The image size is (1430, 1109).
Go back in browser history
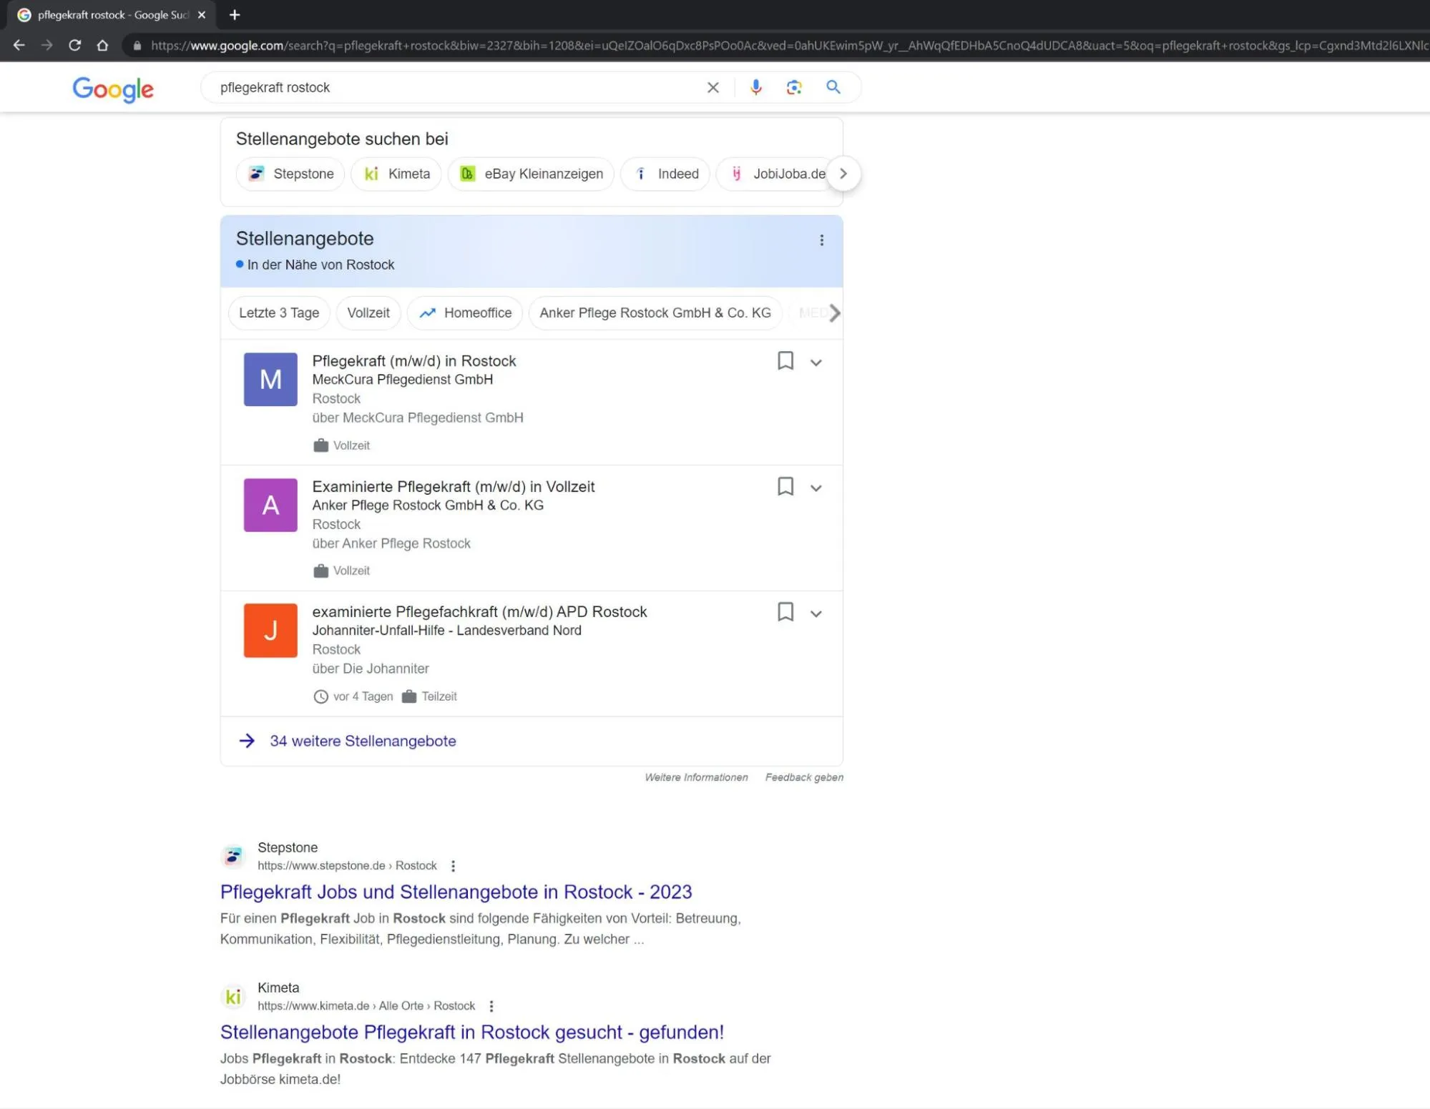click(19, 45)
